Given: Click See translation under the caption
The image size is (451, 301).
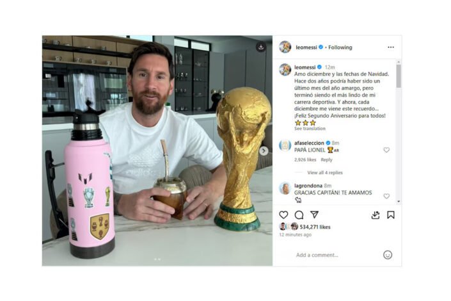Looking at the screenshot, I should (310, 129).
